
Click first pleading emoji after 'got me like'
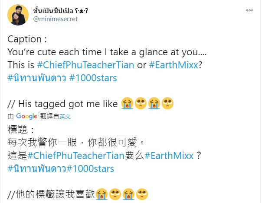point(141,103)
